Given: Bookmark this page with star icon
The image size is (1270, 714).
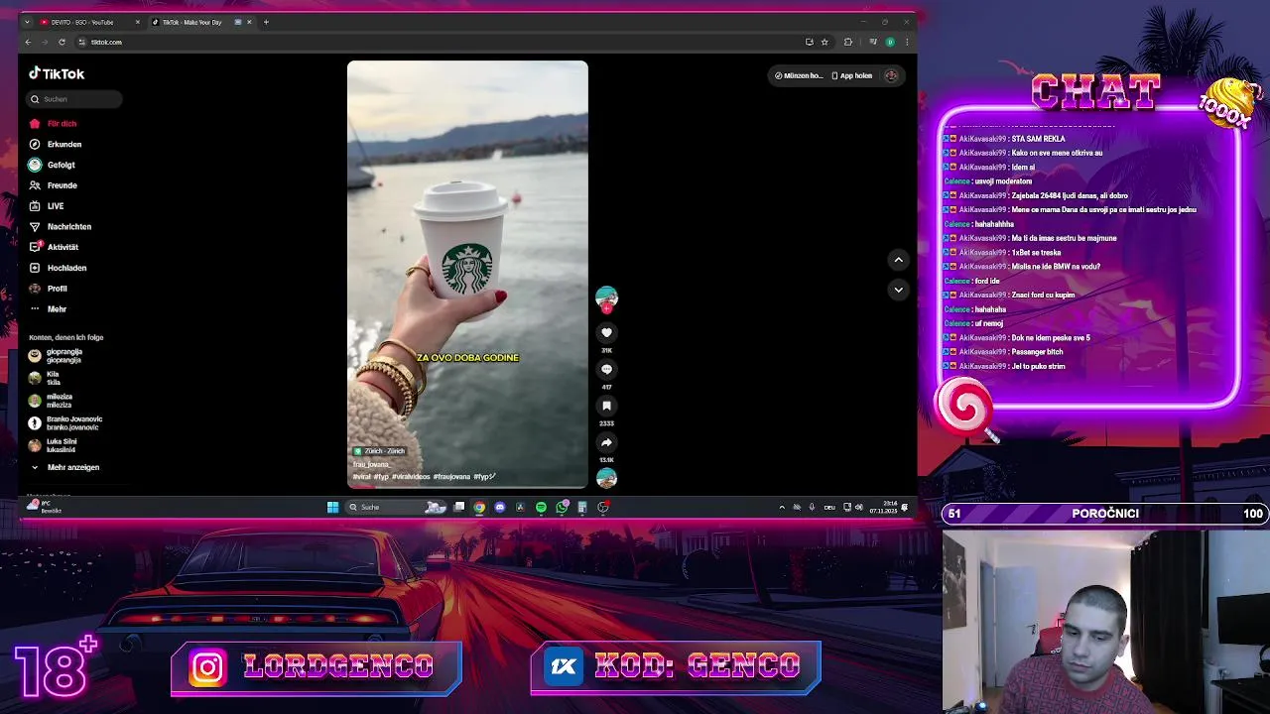Looking at the screenshot, I should [x=825, y=42].
